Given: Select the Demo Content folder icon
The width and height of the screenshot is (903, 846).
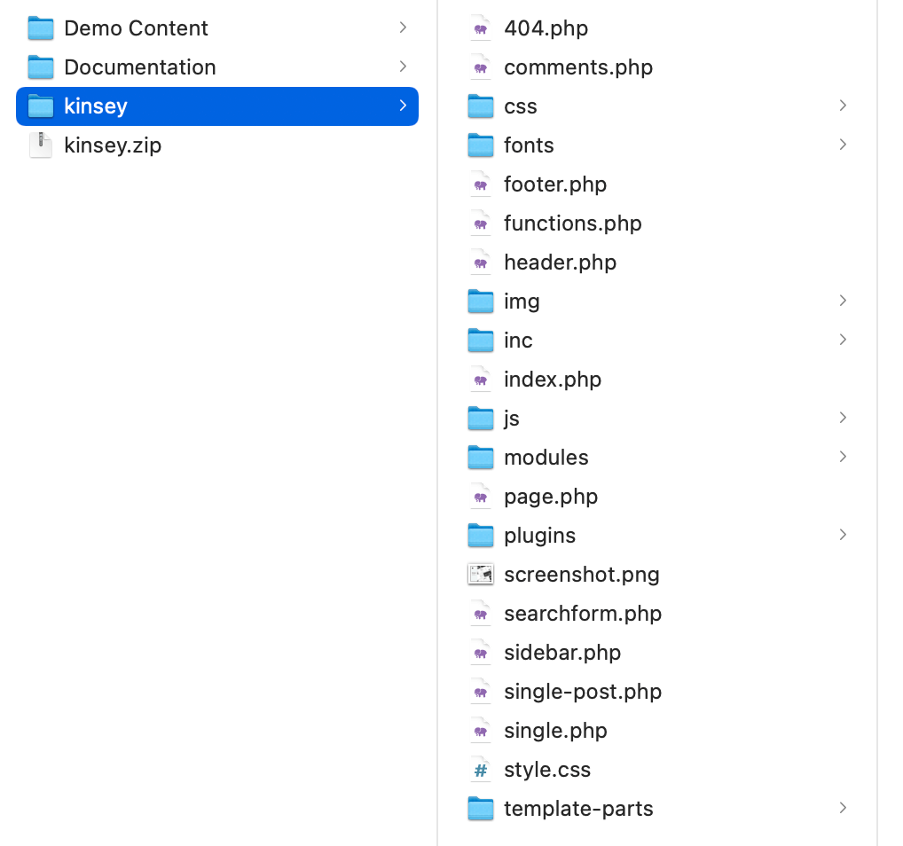Looking at the screenshot, I should 41,28.
